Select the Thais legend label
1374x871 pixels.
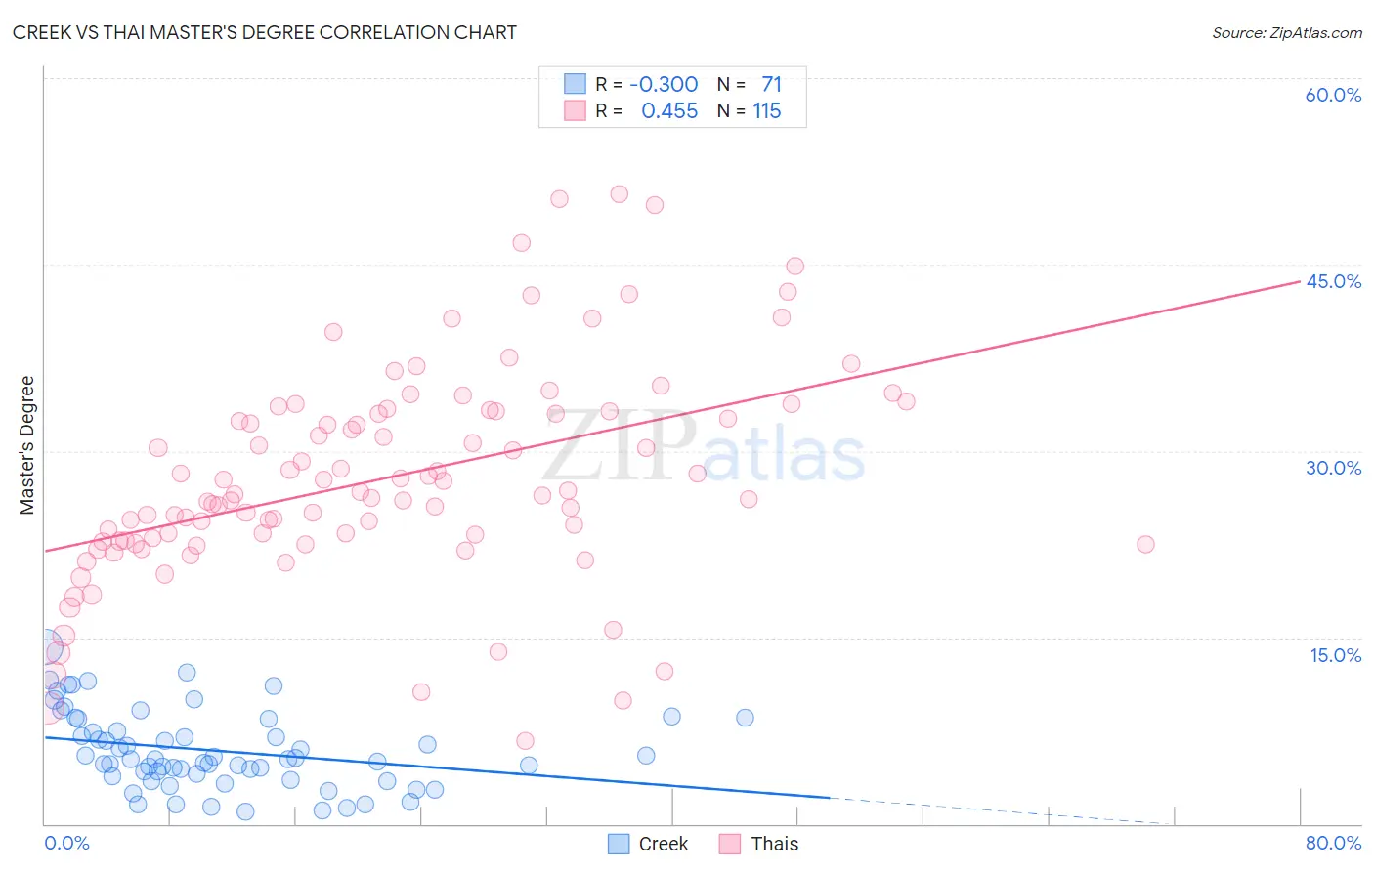tap(775, 844)
